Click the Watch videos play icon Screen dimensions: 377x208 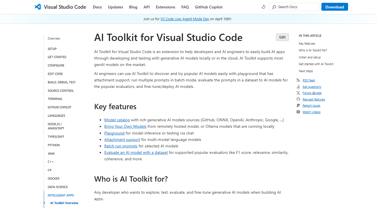point(298,112)
